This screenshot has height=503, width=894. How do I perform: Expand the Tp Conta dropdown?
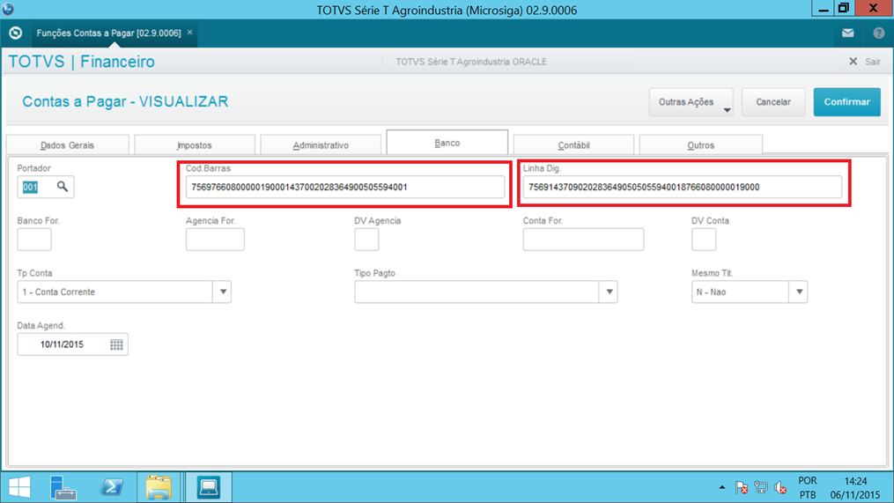(x=222, y=292)
